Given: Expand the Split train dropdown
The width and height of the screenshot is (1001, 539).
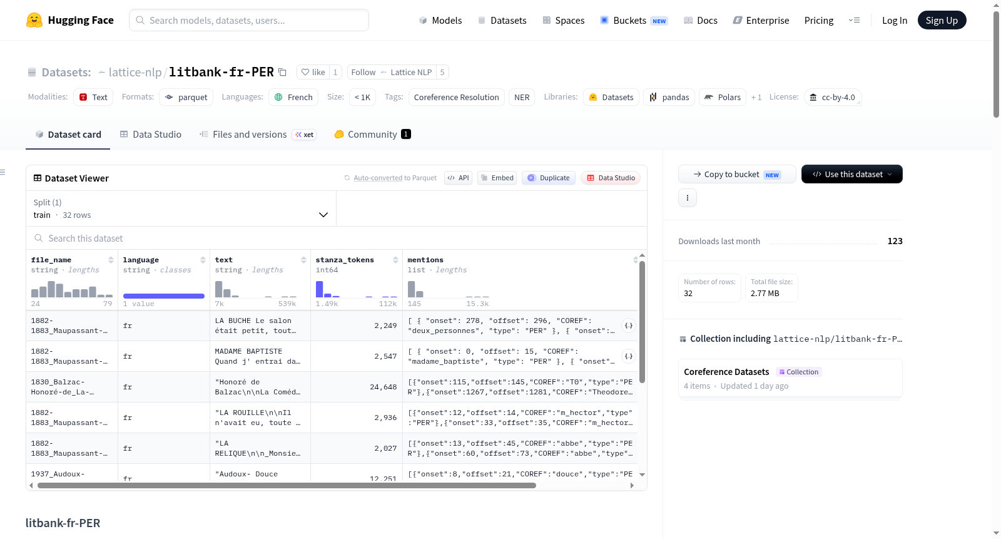Looking at the screenshot, I should pyautogui.click(x=181, y=208).
